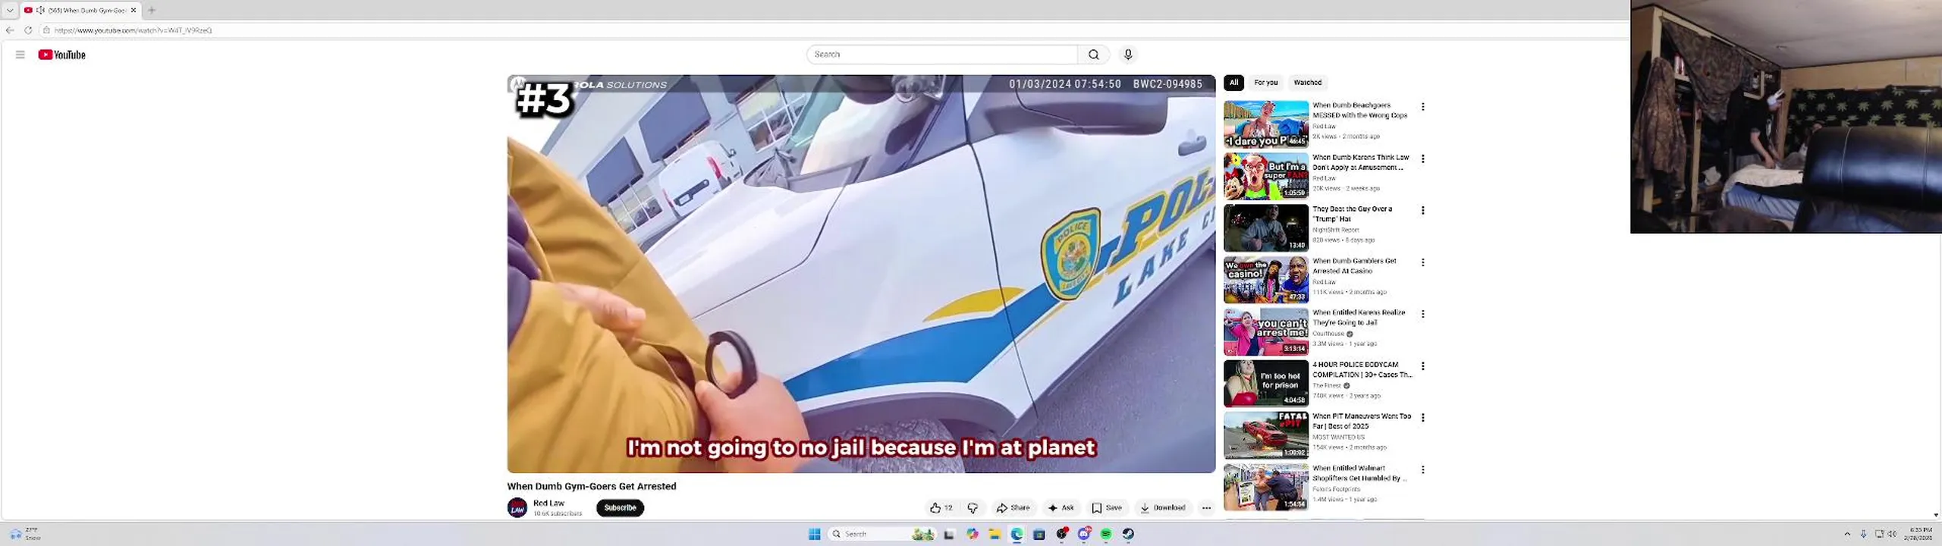This screenshot has height=546, width=1942.
Task: Open the NightShift Report channel link
Action: (x=1336, y=230)
